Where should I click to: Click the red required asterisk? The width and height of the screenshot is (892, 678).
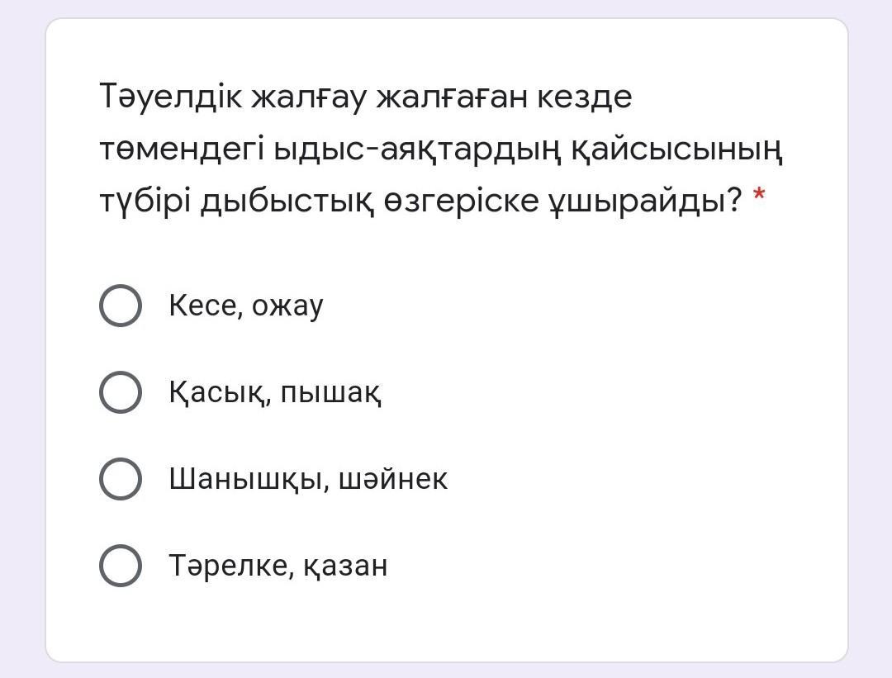(759, 198)
